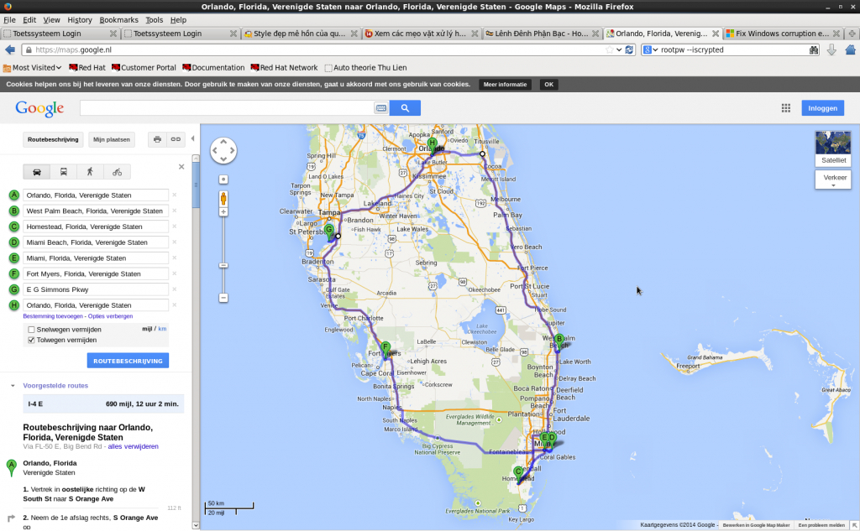Image resolution: width=860 pixels, height=531 pixels.
Task: Enable Snelwegen vermijden checkbox
Action: click(32, 330)
